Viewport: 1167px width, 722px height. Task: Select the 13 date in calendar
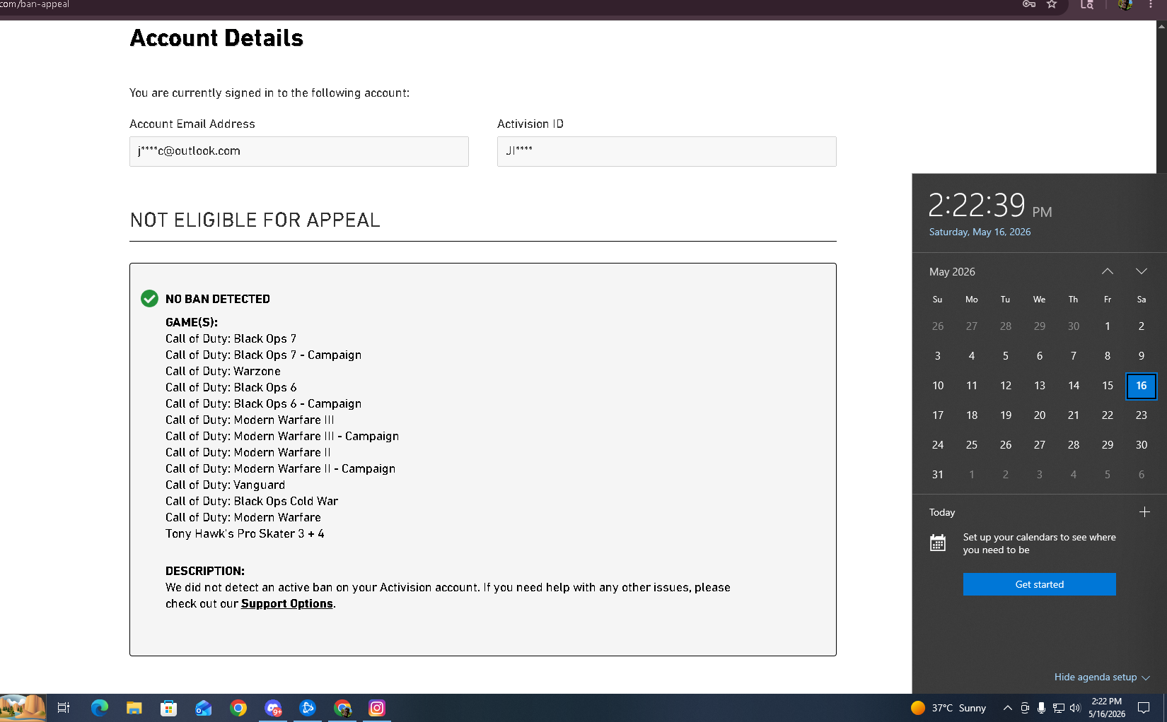[1040, 386]
